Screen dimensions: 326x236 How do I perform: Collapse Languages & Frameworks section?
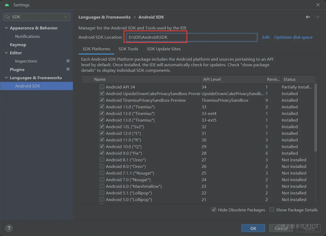click(x=6, y=78)
